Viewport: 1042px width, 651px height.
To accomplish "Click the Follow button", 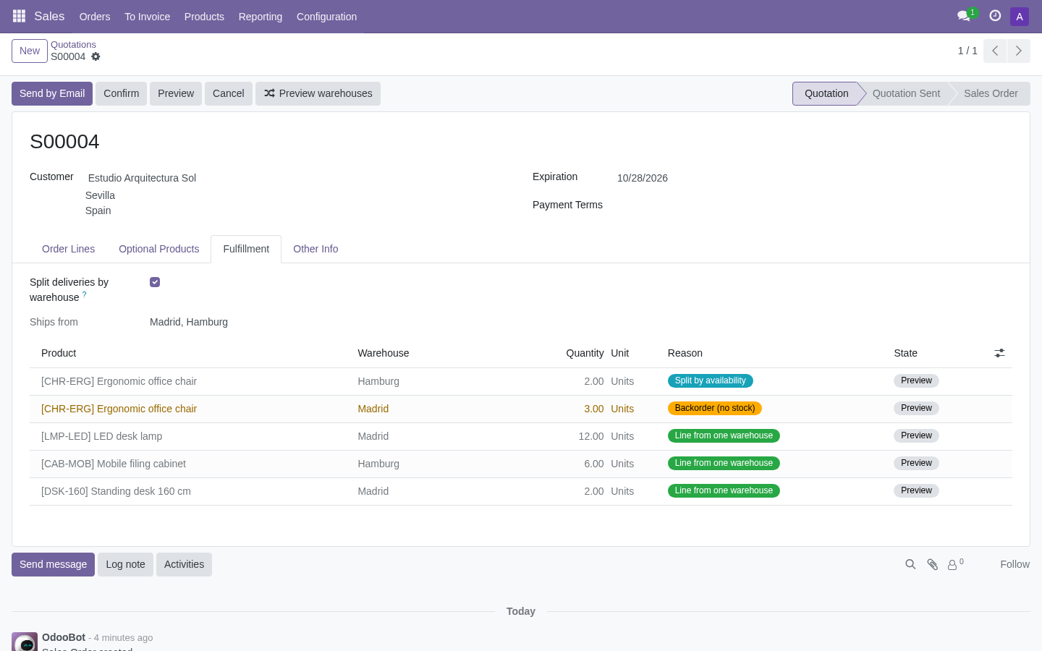I will coord(1015,564).
